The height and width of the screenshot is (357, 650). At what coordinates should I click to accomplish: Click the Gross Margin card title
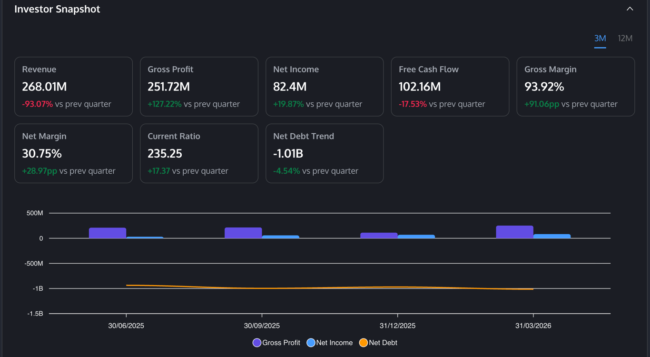(551, 69)
